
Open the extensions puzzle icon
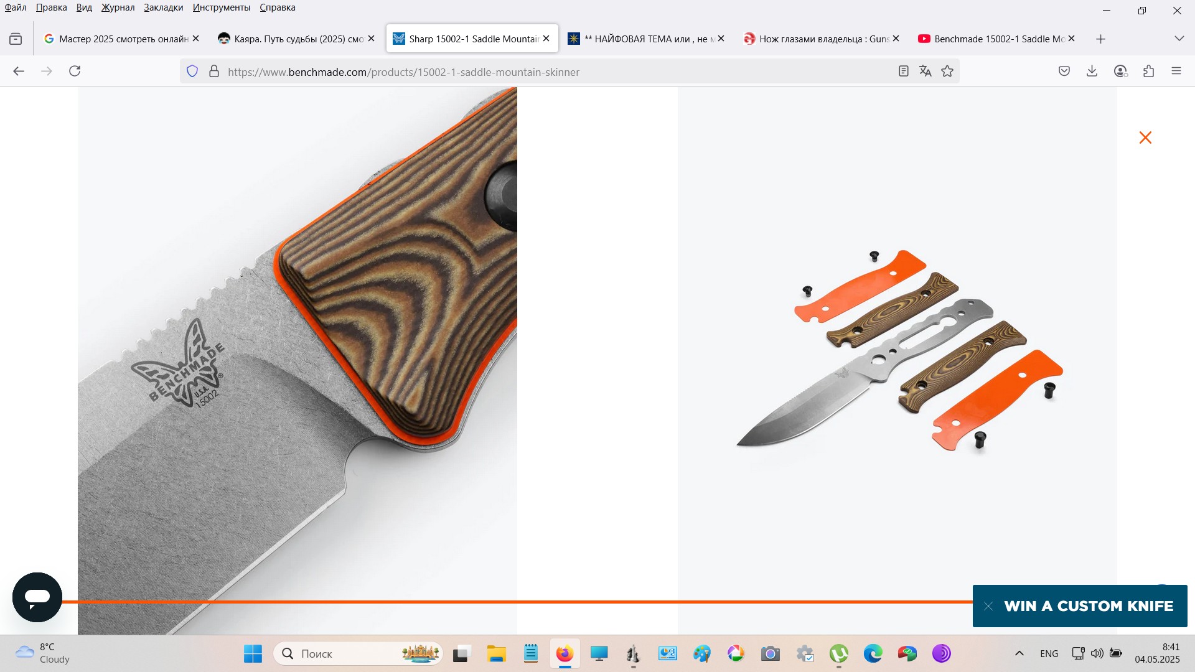1149,71
